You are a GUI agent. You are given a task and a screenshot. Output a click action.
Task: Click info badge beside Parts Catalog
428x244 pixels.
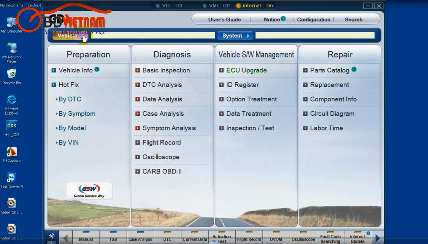tap(354, 69)
